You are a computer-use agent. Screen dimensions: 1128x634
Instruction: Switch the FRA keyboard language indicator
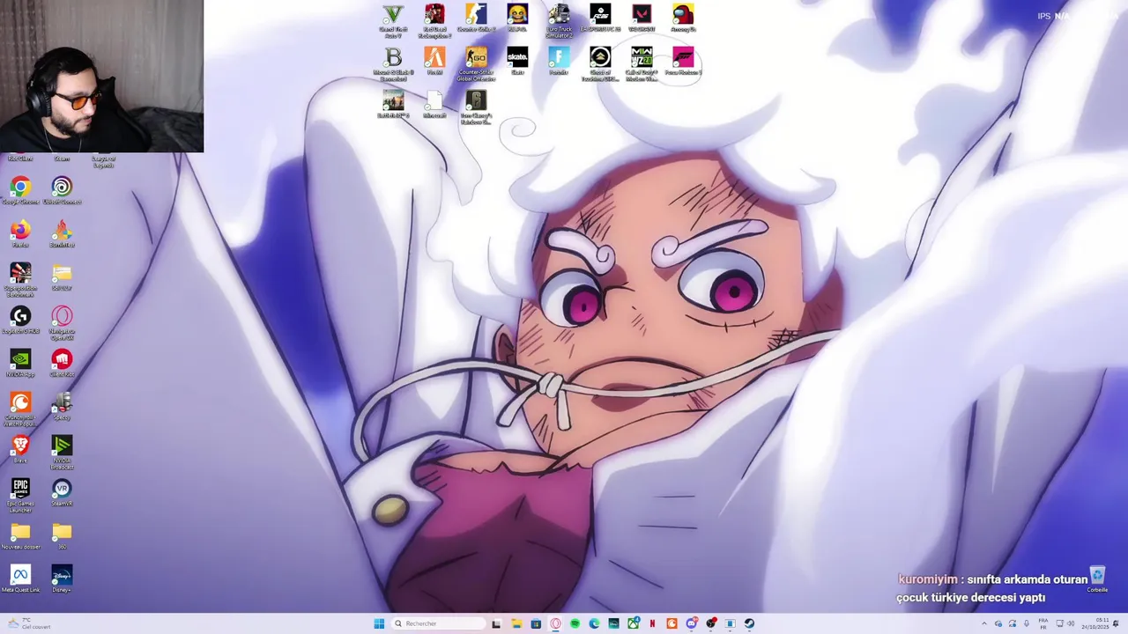pos(1043,623)
